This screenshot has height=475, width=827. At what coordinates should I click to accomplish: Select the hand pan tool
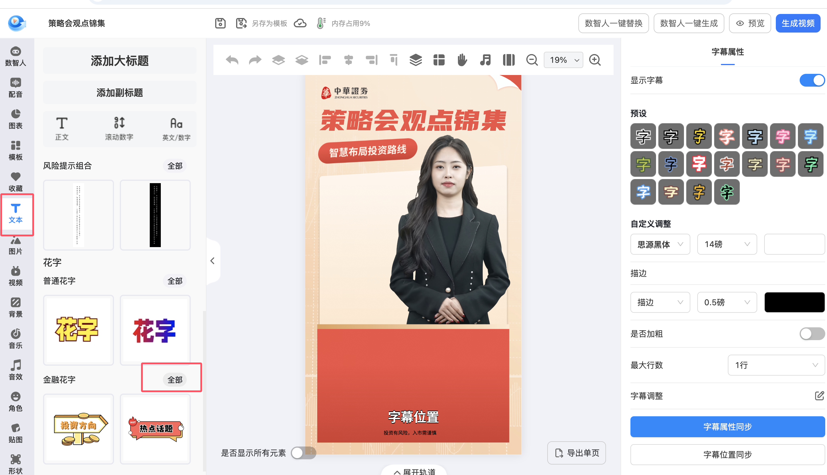[462, 60]
